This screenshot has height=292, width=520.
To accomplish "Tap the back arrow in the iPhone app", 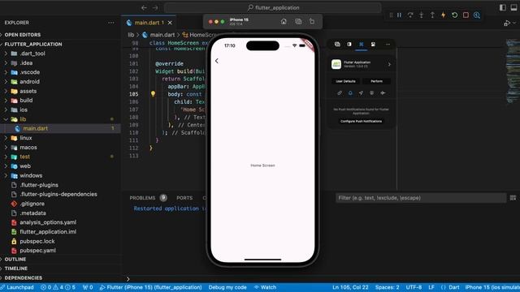I will 217,61.
